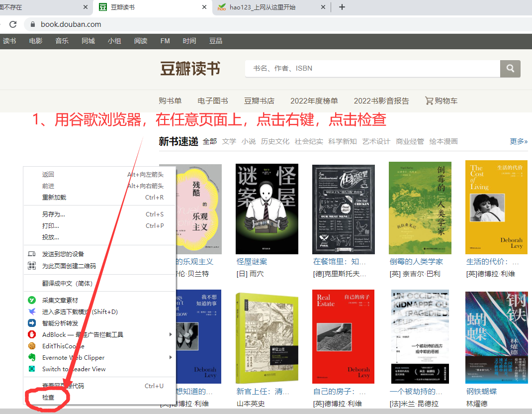Open the 怪屋谜案 book cover

267,209
